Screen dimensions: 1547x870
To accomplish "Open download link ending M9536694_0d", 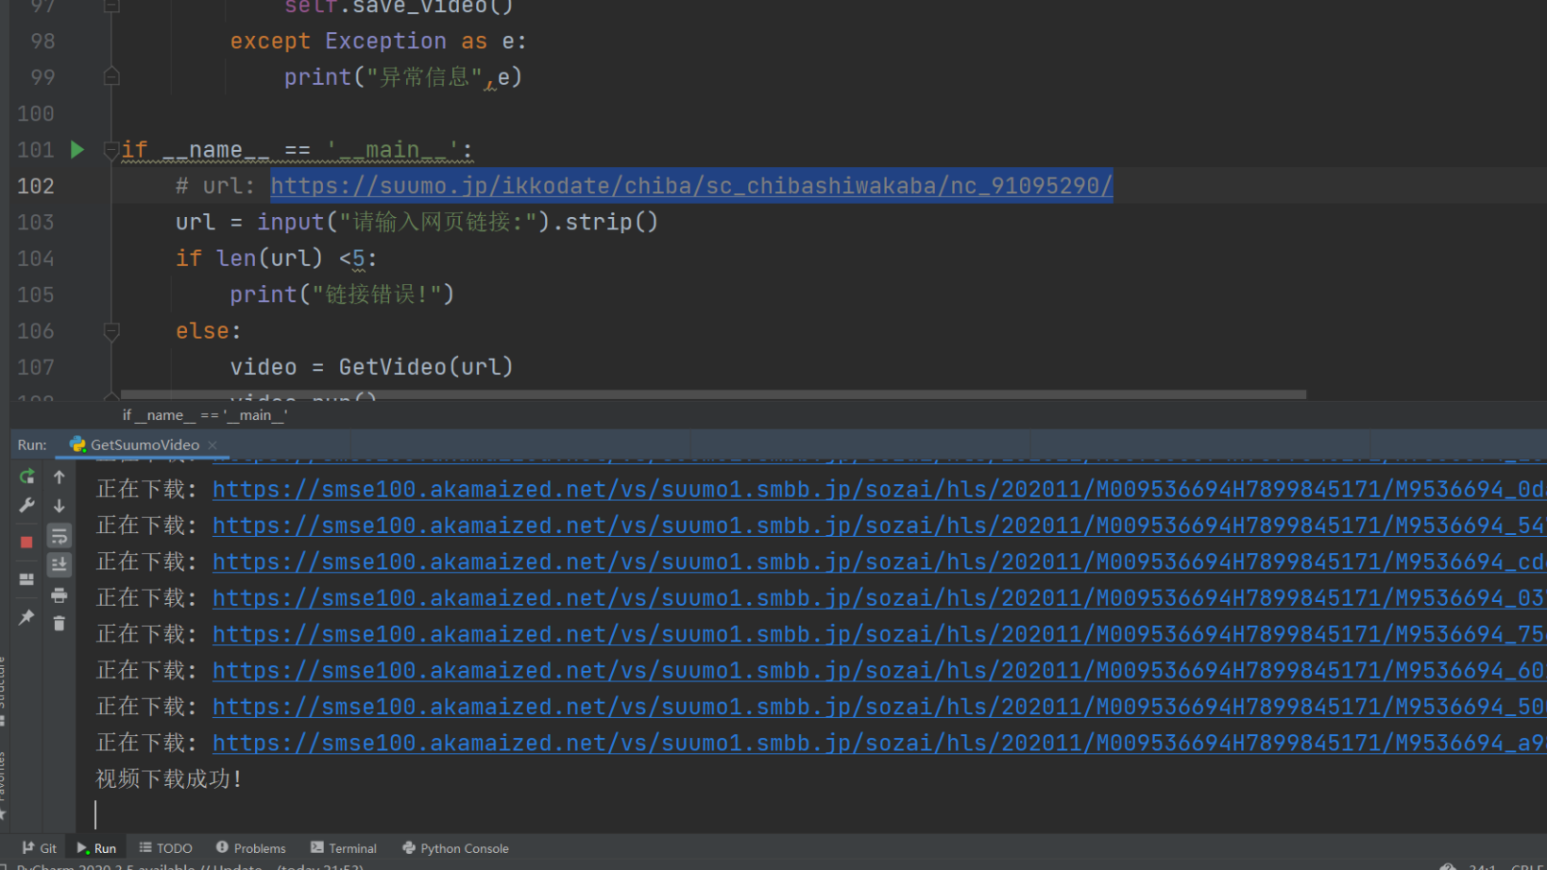I will pos(879,490).
